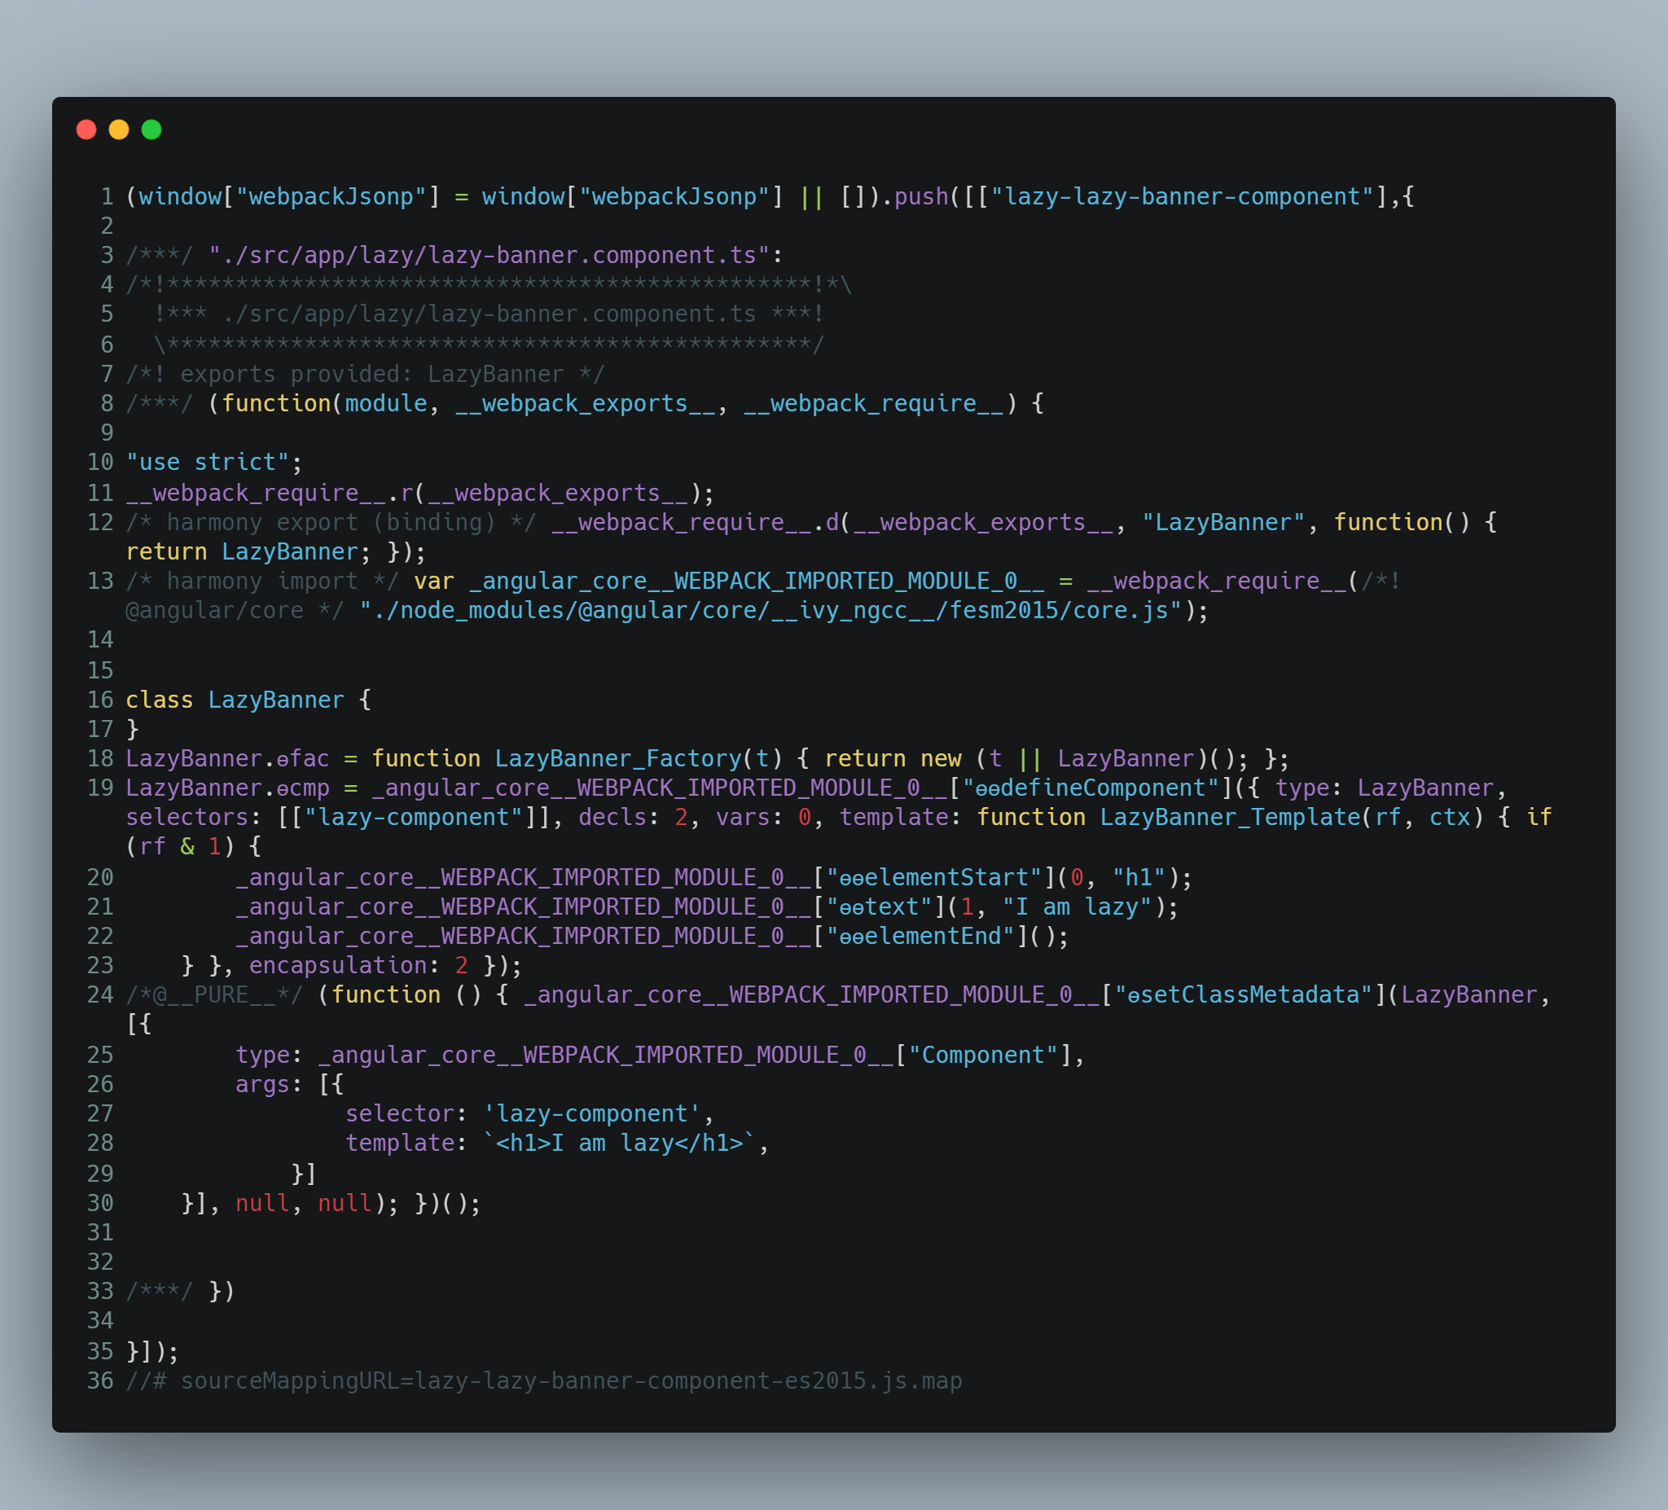Click the word class before LazyBanner
Screen dimensions: 1668x1510
[159, 700]
